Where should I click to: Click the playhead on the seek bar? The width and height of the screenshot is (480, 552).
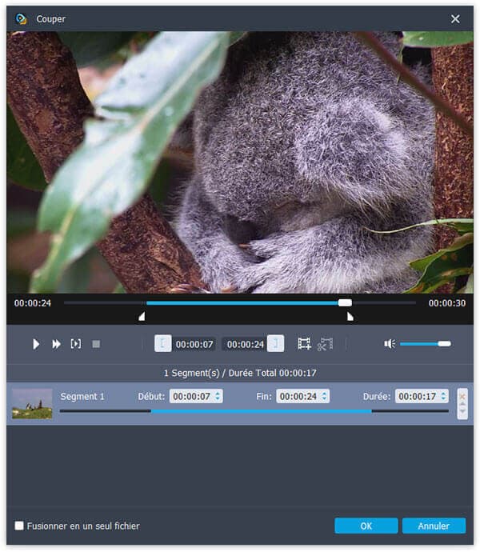(345, 302)
